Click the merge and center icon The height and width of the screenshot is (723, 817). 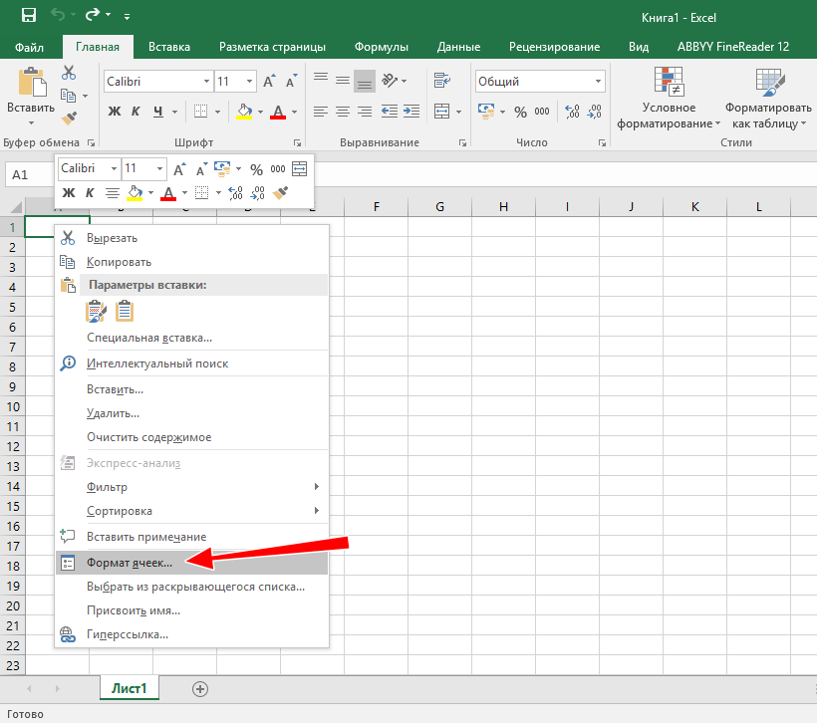coord(441,111)
